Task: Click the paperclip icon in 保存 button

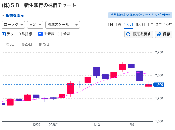Action: (159, 34)
